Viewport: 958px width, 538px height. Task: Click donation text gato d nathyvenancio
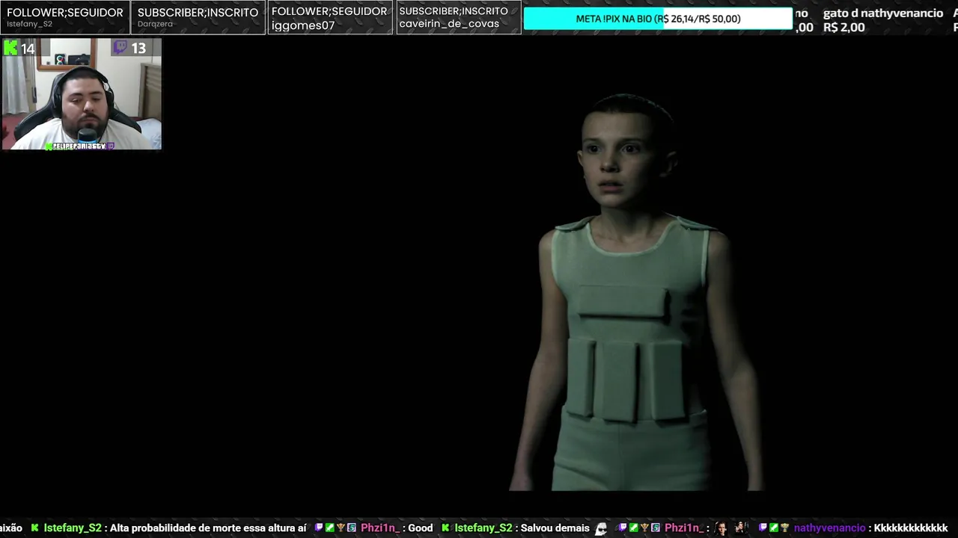pyautogui.click(x=883, y=13)
